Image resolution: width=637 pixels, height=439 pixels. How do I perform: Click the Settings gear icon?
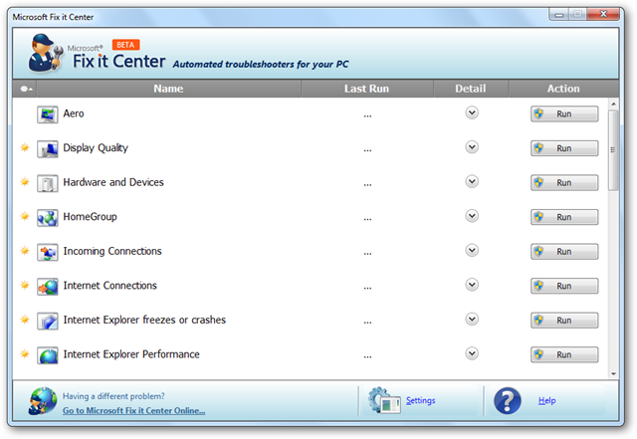(384, 401)
